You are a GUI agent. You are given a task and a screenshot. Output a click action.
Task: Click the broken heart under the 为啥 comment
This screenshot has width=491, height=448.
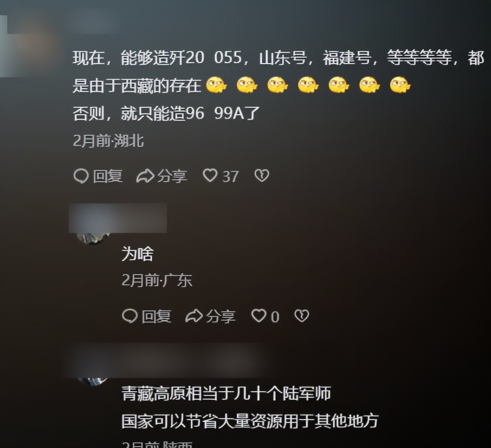tap(302, 316)
